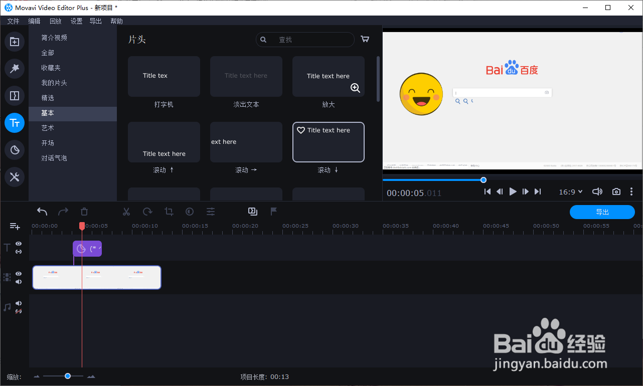The image size is (643, 386).
Task: Select the Baidu video clip on timeline
Action: [97, 277]
